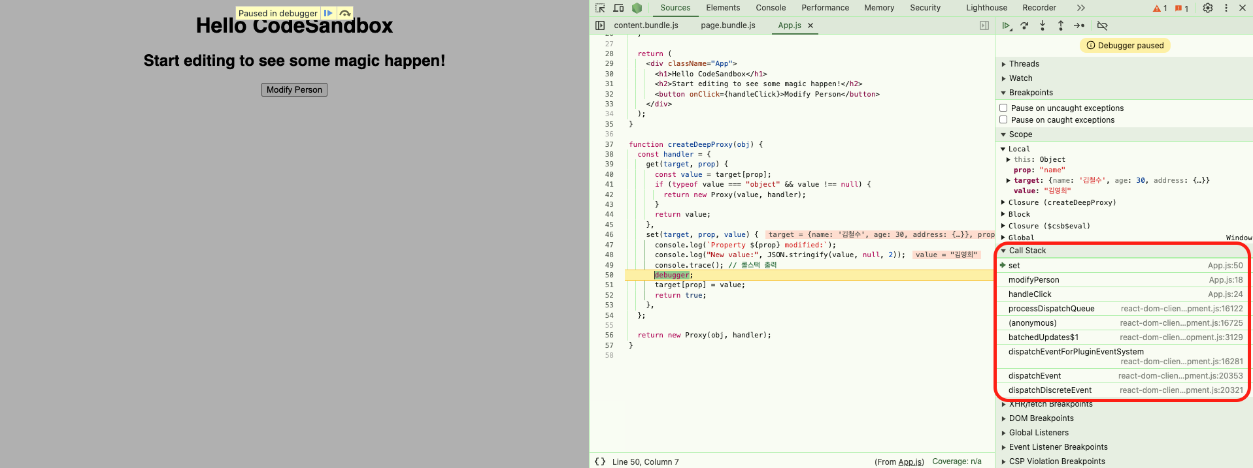
Task: Close the App.js file tab
Action: tap(810, 25)
